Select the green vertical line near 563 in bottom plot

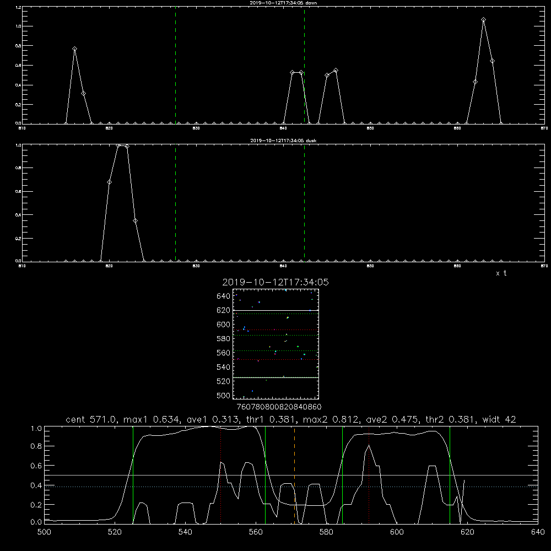pos(266,474)
